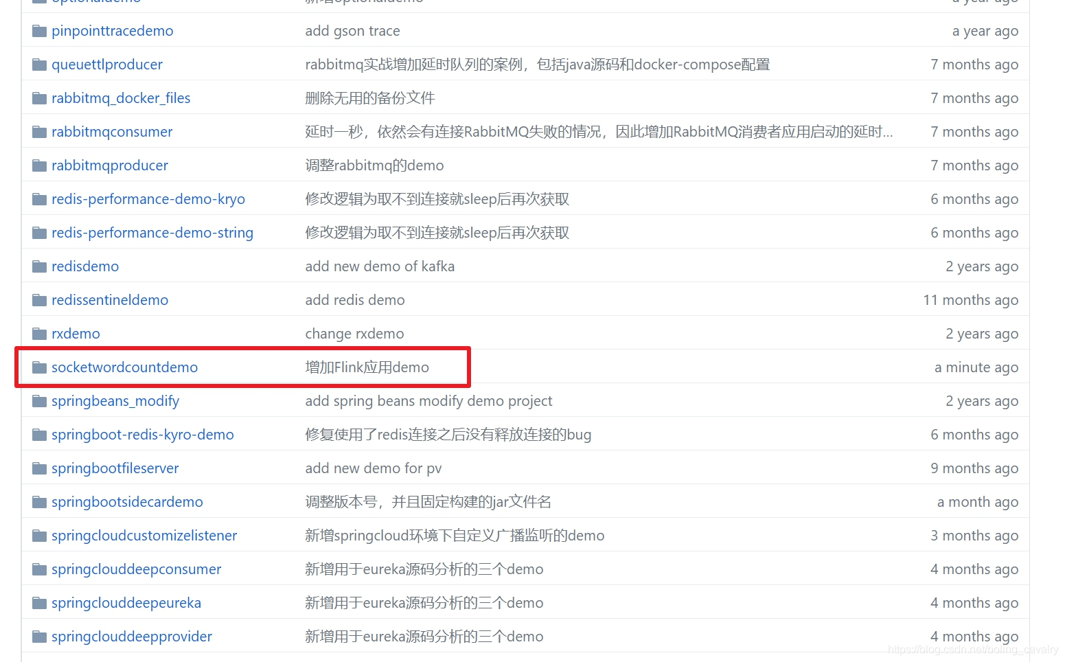Viewport: 1065px width, 662px height.
Task: View commit 'add new demo for pv'
Action: pyautogui.click(x=374, y=468)
